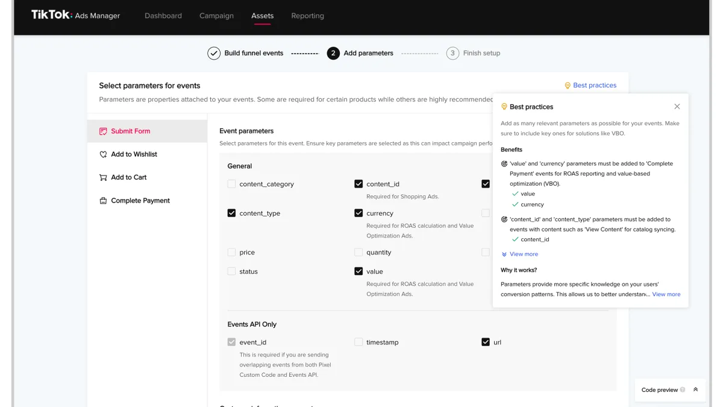Viewport: 723px width, 407px height.
Task: Click the Code preview info icon
Action: point(683,390)
